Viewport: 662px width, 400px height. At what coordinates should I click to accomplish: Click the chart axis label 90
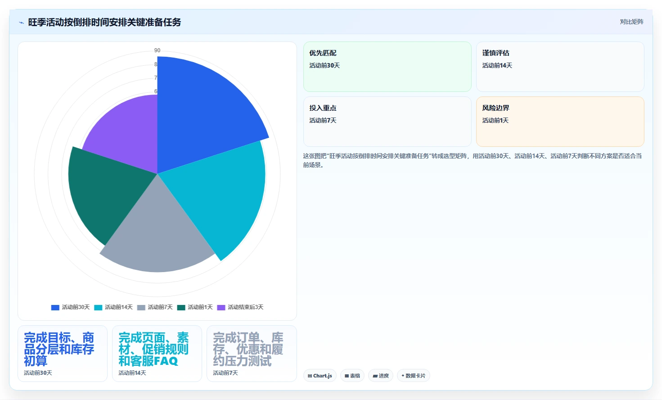pyautogui.click(x=157, y=50)
